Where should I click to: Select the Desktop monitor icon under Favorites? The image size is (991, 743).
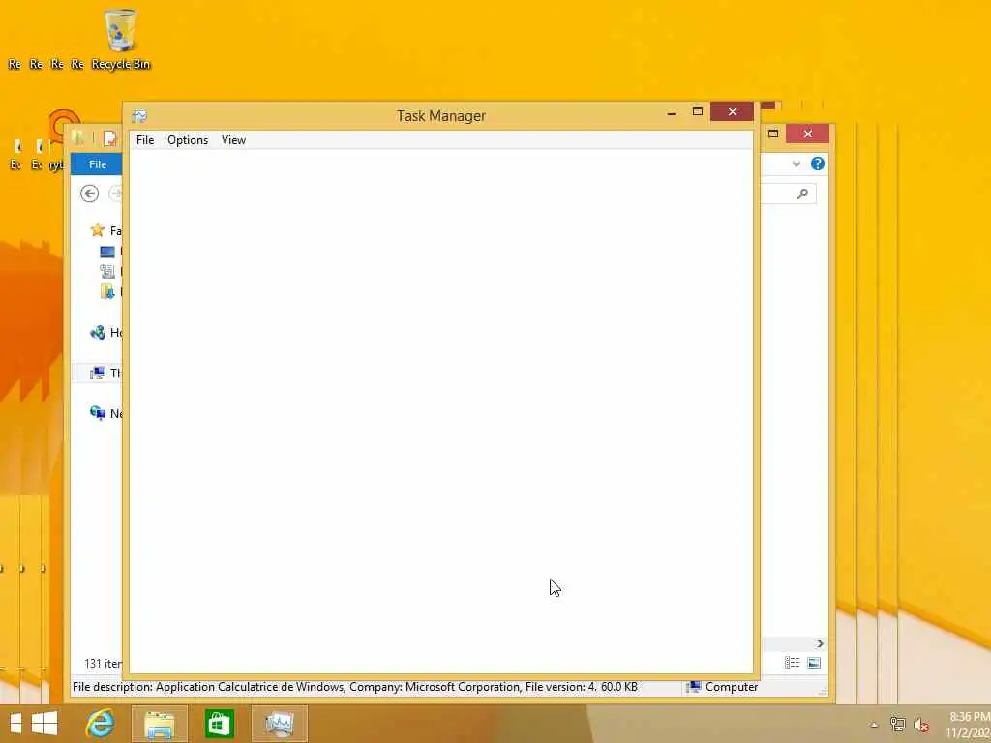coord(106,252)
